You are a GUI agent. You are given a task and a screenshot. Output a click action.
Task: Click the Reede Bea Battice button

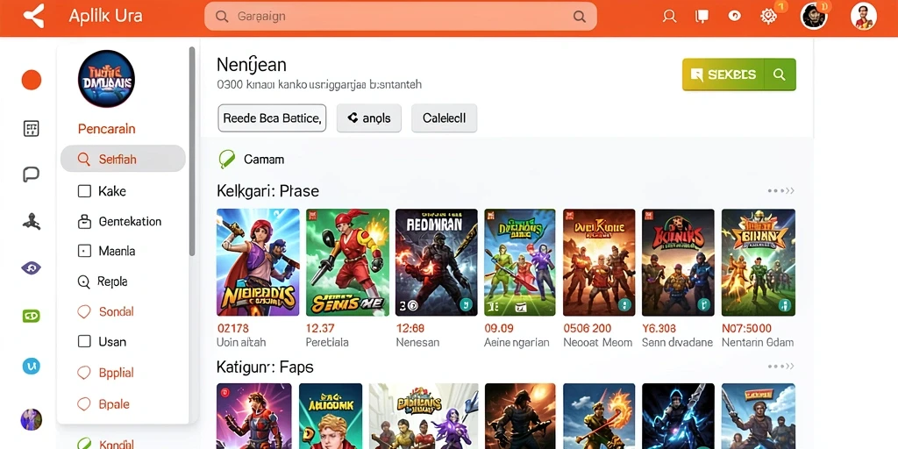(272, 118)
